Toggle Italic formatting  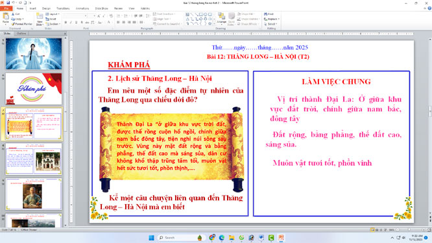tap(71, 22)
